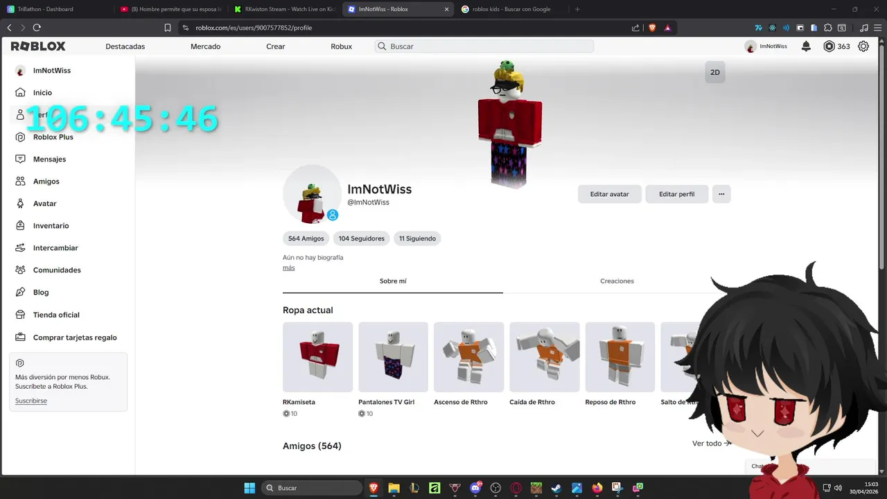The height and width of the screenshot is (499, 887).
Task: Open File Explorer from the taskbar
Action: pos(394,488)
